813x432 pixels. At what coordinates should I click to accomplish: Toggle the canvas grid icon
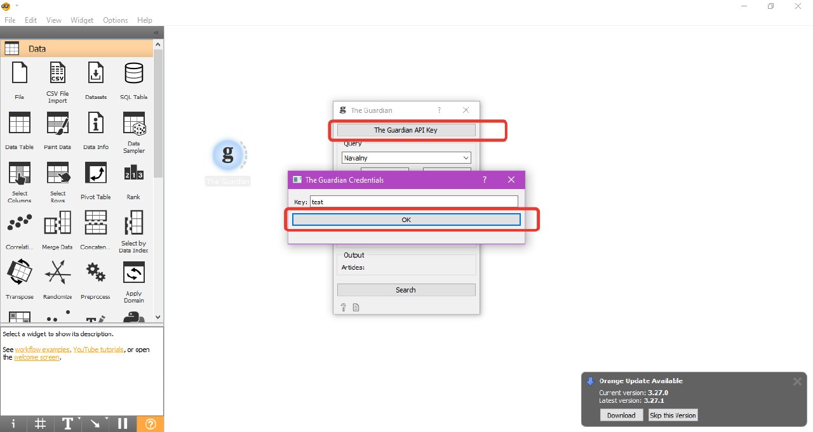tap(40, 424)
